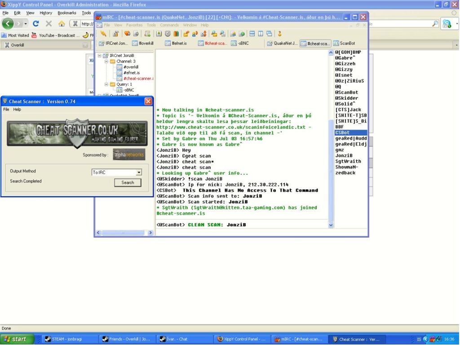Select #overkill in treebar
460x345 pixels.
click(x=131, y=67)
